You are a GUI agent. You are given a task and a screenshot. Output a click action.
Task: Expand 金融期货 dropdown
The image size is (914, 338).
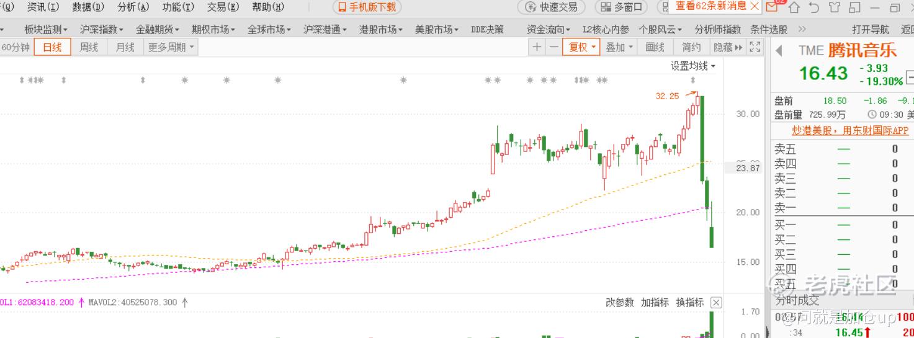pyautogui.click(x=158, y=29)
